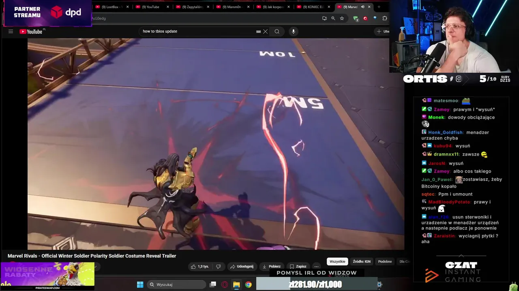This screenshot has height=291, width=519.
Task: Like the video with thumbs up
Action: click(x=200, y=266)
